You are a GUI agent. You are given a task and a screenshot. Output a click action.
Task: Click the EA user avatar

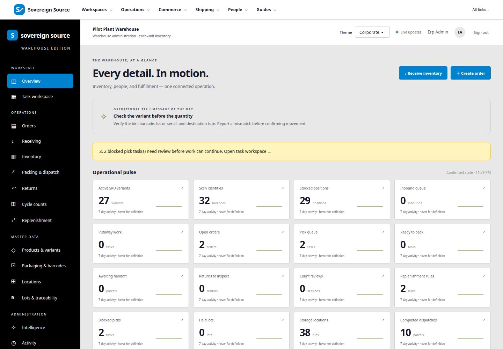[x=460, y=32]
